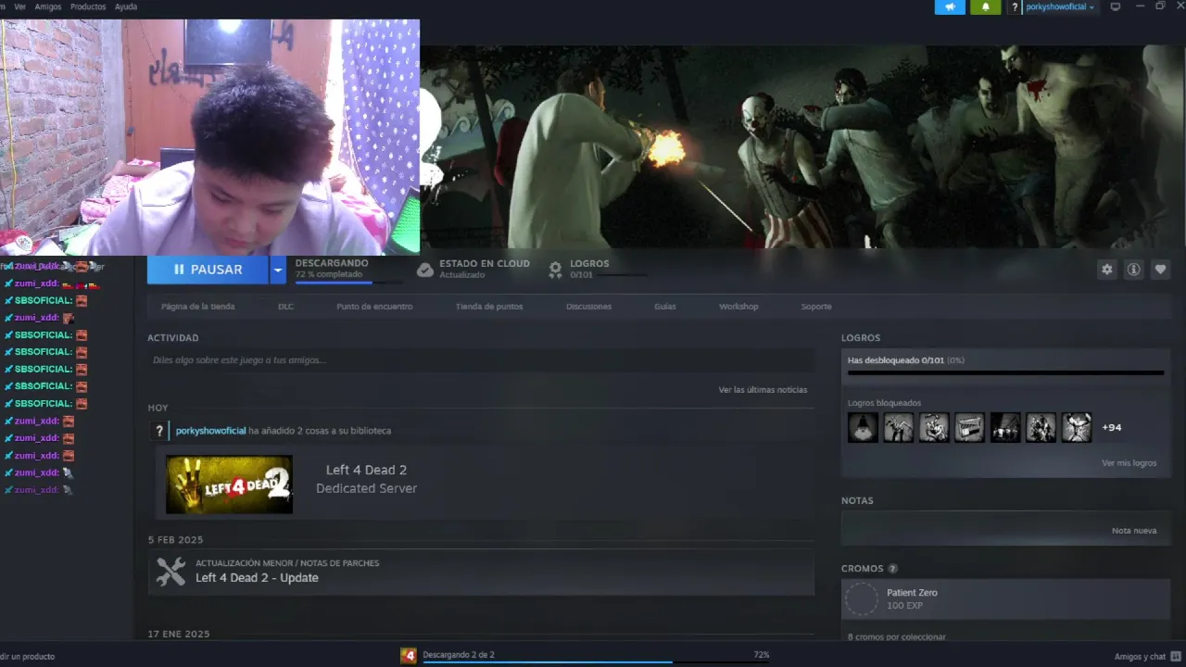Open Amigos y chat
This screenshot has height=667, width=1186.
(x=1140, y=657)
